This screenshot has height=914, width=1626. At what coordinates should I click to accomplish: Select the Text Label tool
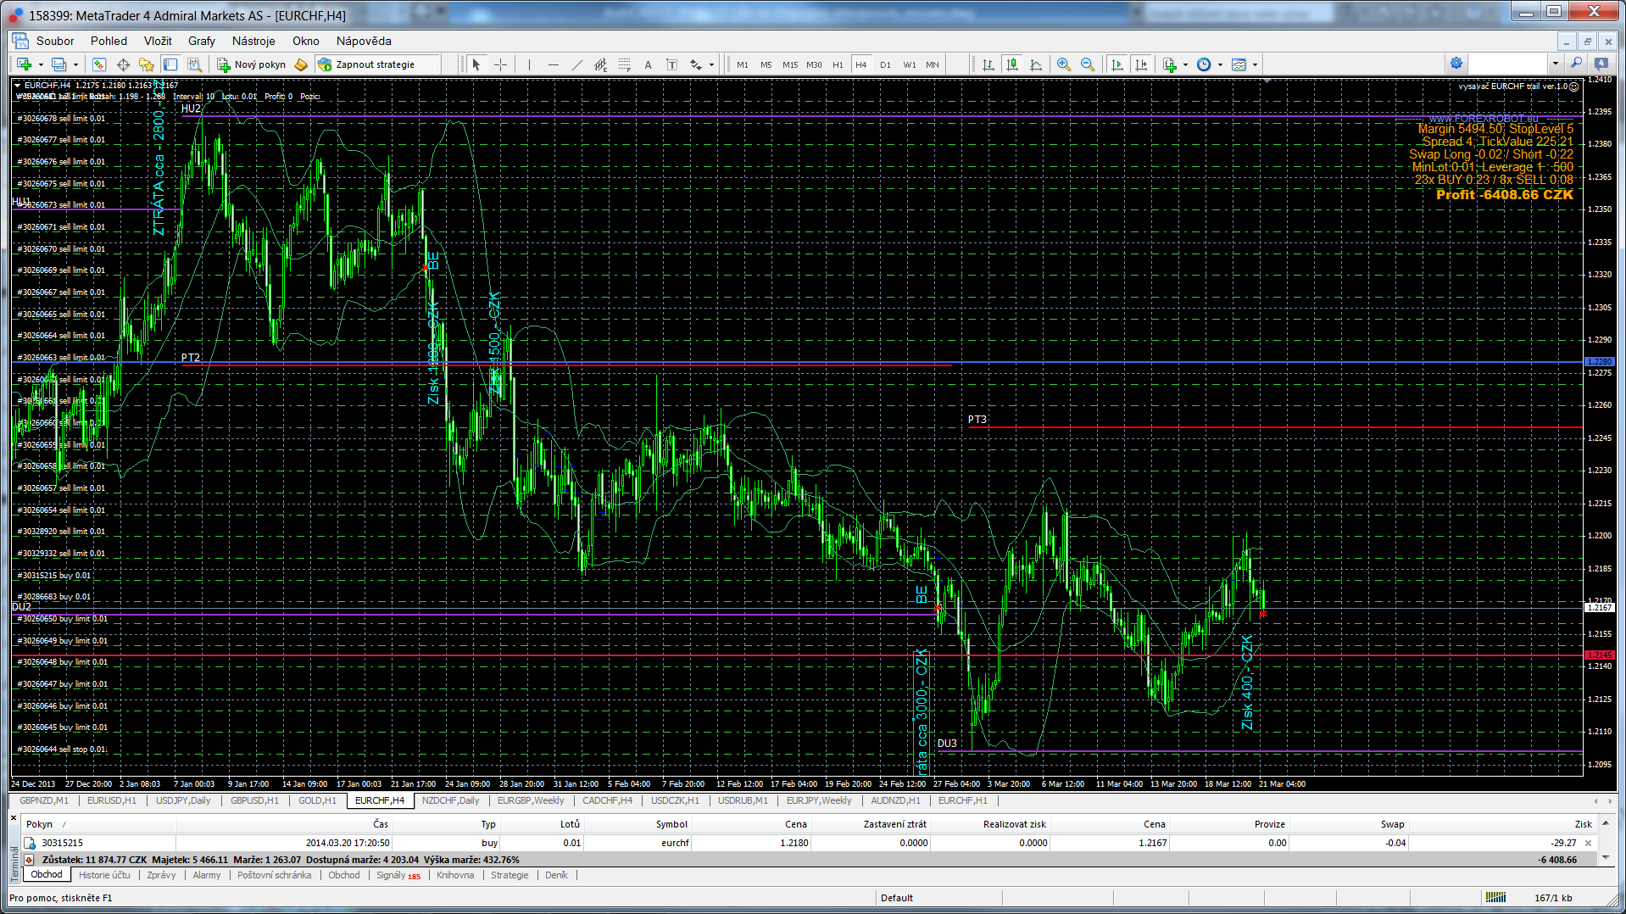tap(671, 64)
